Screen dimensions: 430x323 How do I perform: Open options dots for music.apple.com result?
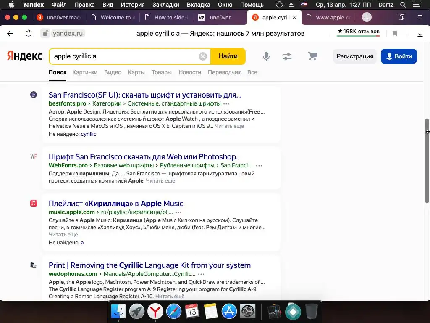tap(178, 212)
